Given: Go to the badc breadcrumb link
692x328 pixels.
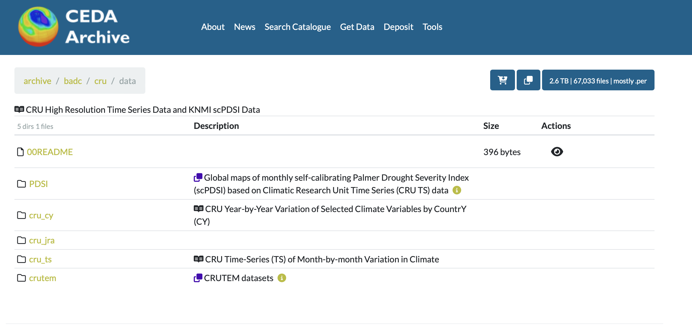Looking at the screenshot, I should coord(73,81).
